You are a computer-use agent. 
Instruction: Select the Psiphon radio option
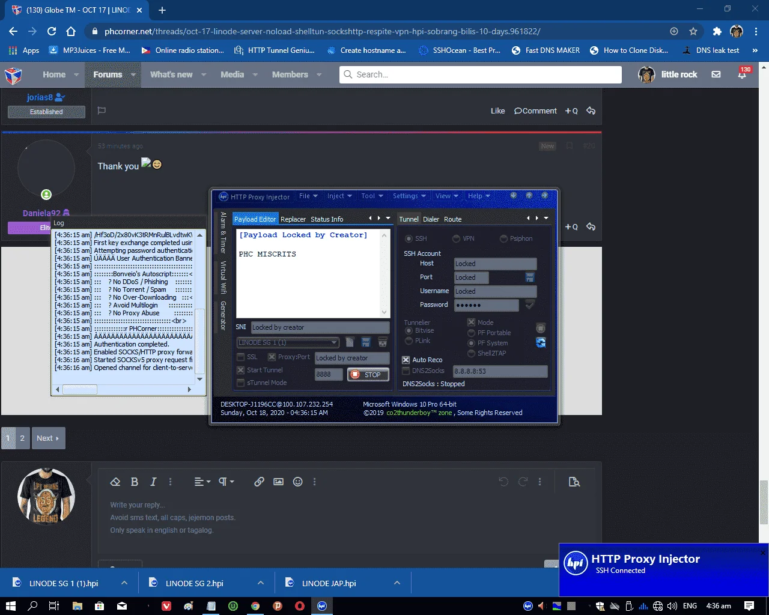point(504,238)
